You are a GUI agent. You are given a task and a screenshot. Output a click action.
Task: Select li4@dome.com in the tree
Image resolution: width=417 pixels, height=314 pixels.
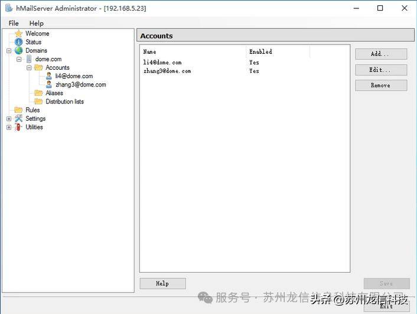click(74, 76)
